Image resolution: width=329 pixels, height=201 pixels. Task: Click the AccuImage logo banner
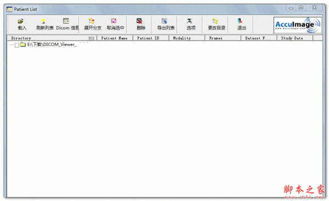coord(298,25)
